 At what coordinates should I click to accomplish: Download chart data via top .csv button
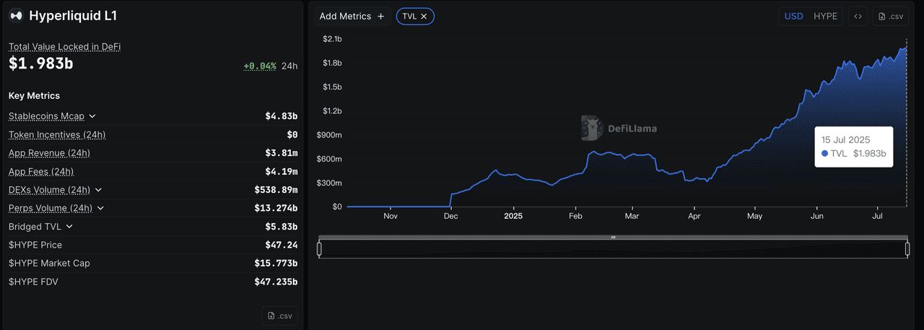[890, 16]
